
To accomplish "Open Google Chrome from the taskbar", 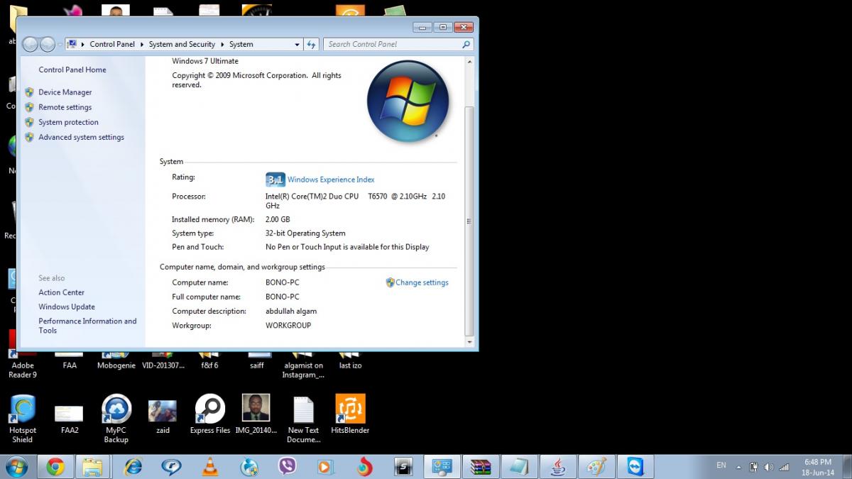I will coord(55,466).
